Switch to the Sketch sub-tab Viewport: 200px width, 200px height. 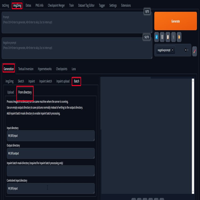click(21, 81)
